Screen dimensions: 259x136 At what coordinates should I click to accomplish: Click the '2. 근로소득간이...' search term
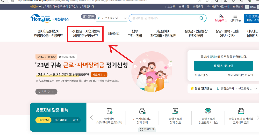(x=109, y=18)
